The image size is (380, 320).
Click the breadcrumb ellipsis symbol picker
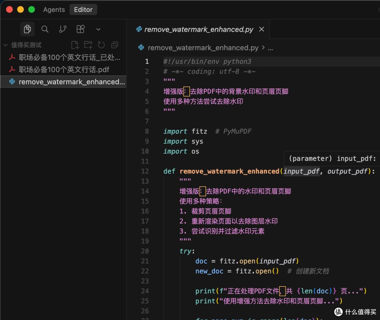(270, 48)
